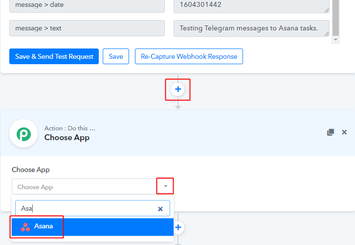
Task: Click the Save & Send Test Request button
Action: (x=54, y=56)
